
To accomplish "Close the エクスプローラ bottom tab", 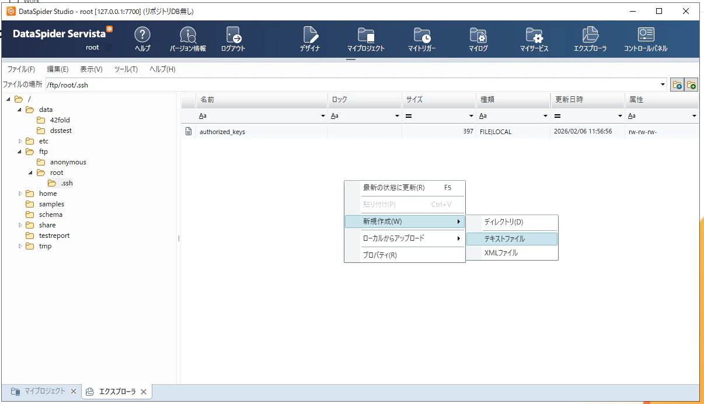I will [144, 392].
